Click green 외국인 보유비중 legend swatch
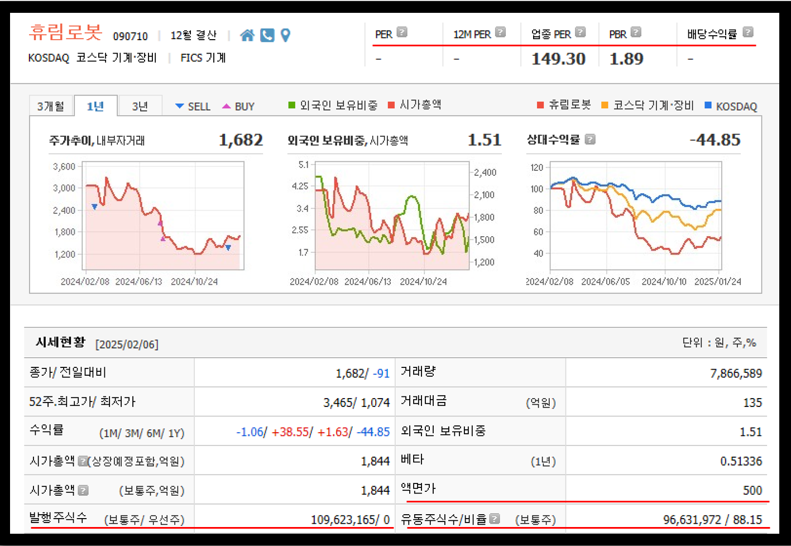This screenshot has width=791, height=546. [291, 105]
